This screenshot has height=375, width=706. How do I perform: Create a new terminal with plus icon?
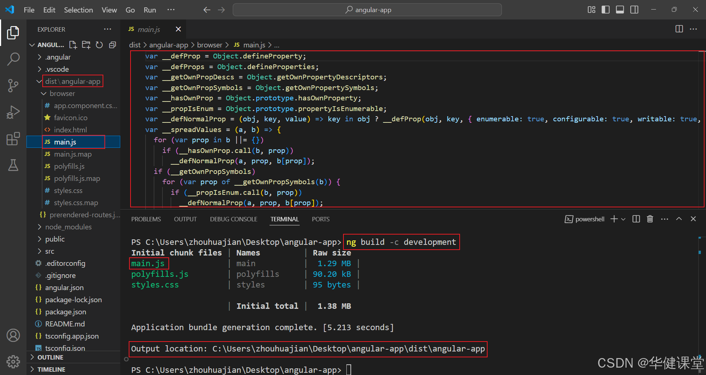click(x=614, y=219)
